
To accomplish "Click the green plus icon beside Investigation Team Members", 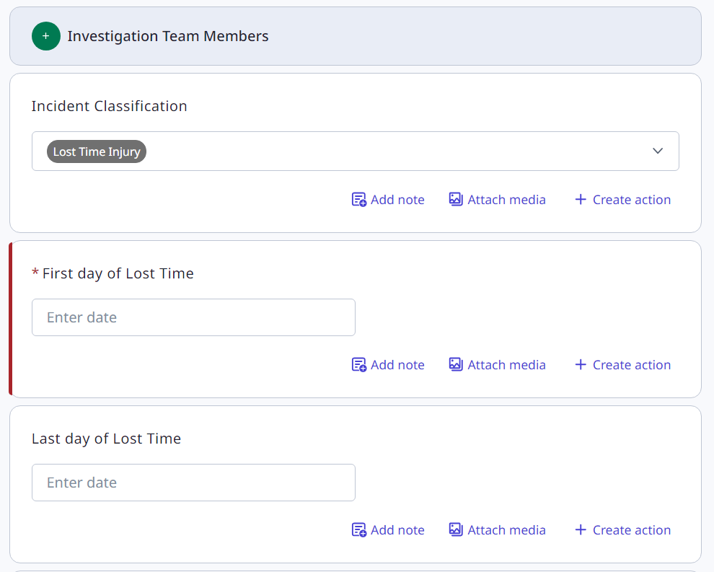I will [x=45, y=36].
